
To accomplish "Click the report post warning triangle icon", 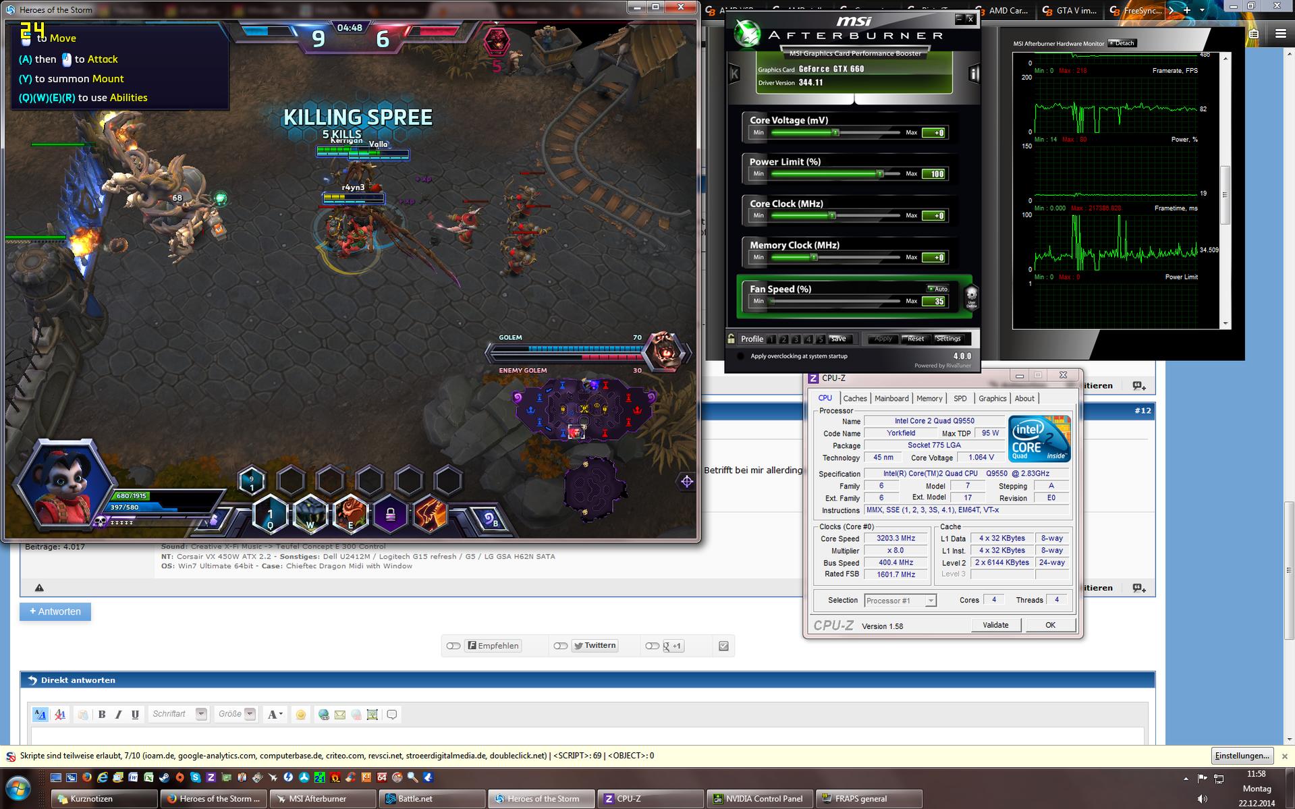I will (39, 588).
